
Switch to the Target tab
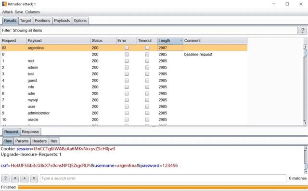point(26,21)
